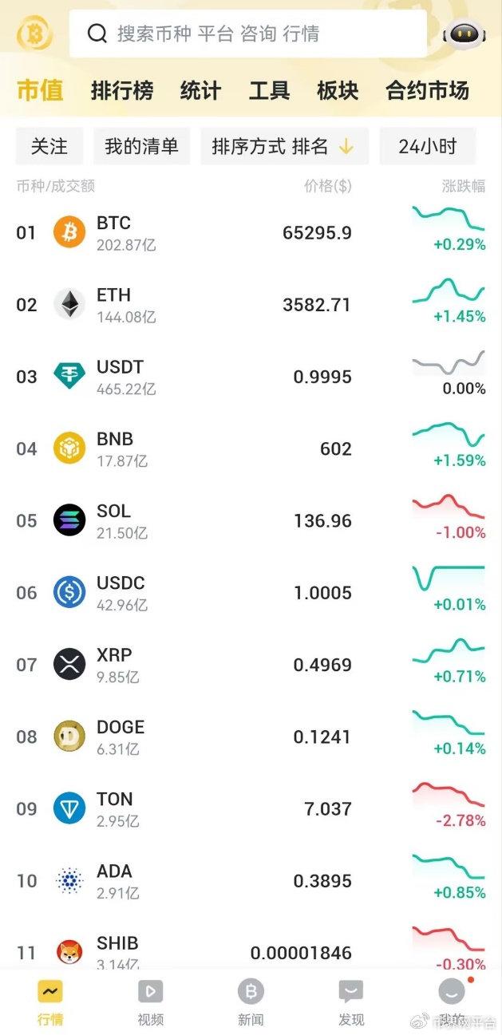Open 新闻 in bottom navigation
The width and height of the screenshot is (502, 1035).
pos(251,1001)
